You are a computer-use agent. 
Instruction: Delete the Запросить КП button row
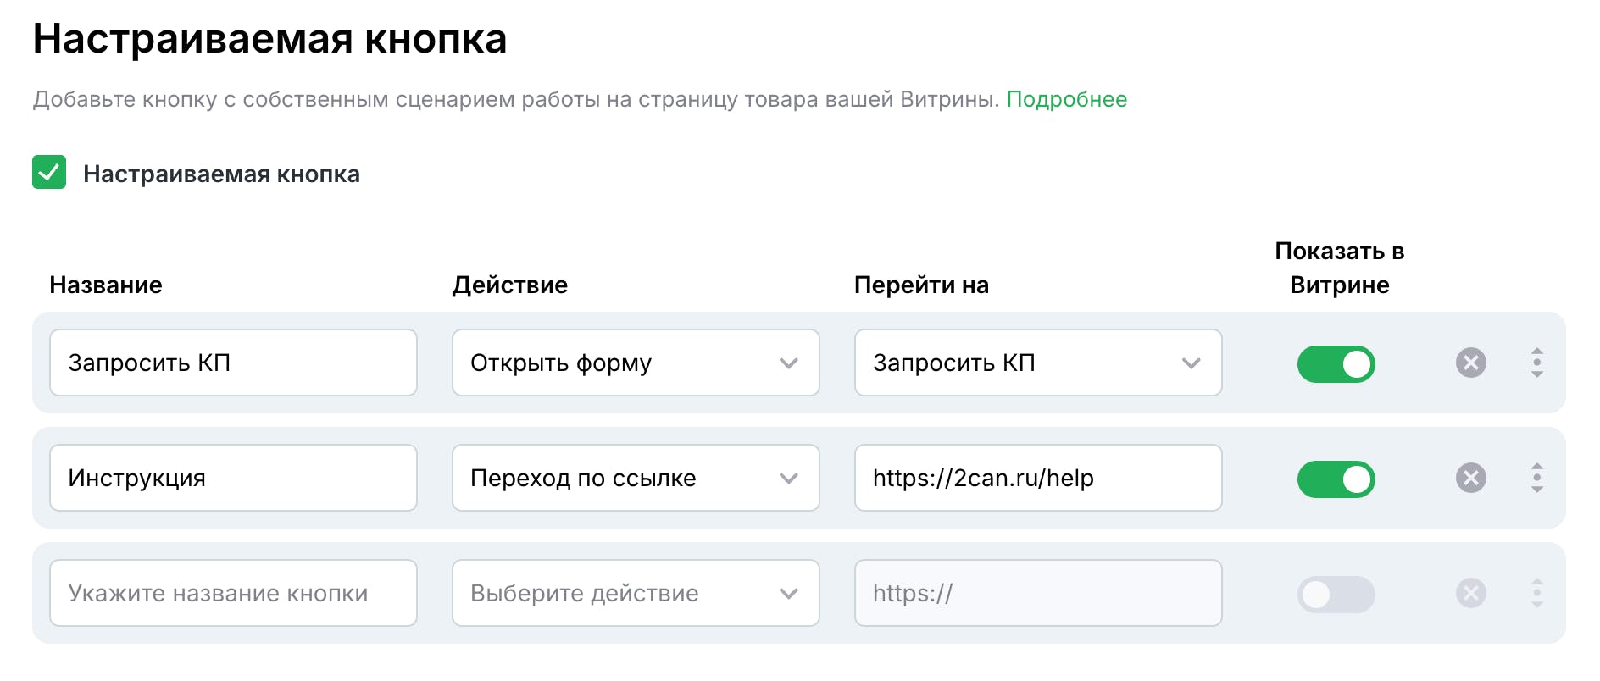coord(1470,363)
